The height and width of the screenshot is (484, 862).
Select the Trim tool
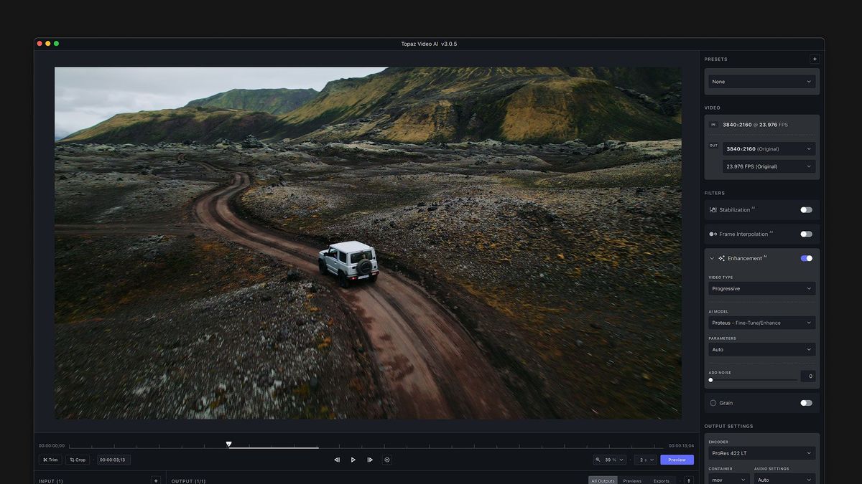point(50,460)
